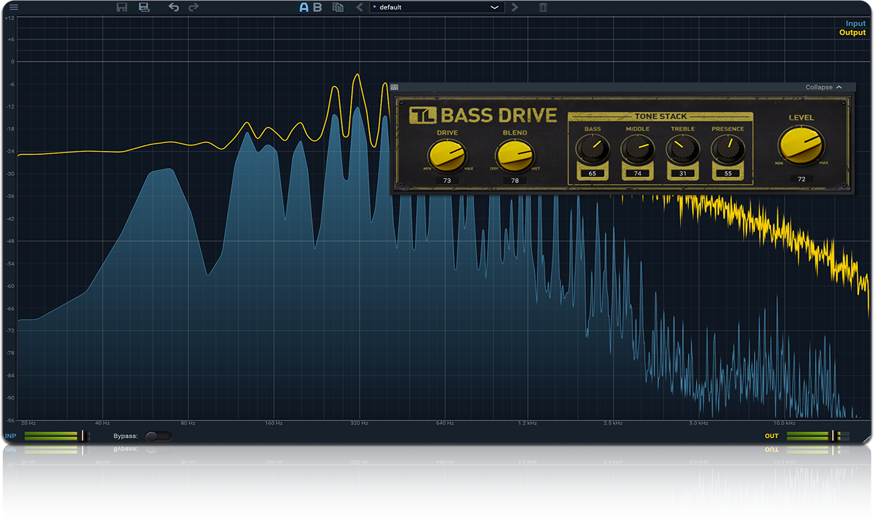The height and width of the screenshot is (522, 874).
Task: Click the save preset floppy icon
Action: pyautogui.click(x=122, y=7)
